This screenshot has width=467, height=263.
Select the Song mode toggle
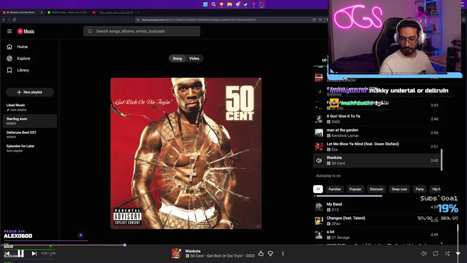(x=177, y=58)
